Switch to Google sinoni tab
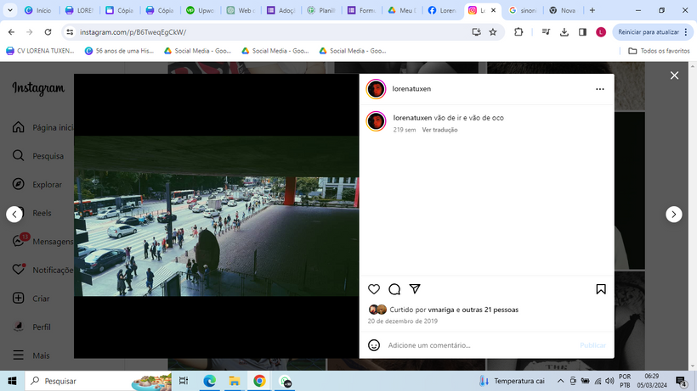 pyautogui.click(x=524, y=10)
